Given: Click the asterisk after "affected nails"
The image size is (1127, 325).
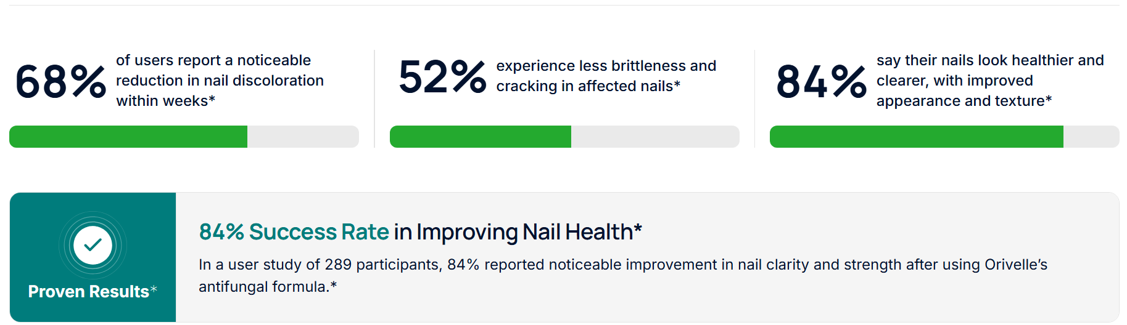Looking at the screenshot, I should (677, 84).
